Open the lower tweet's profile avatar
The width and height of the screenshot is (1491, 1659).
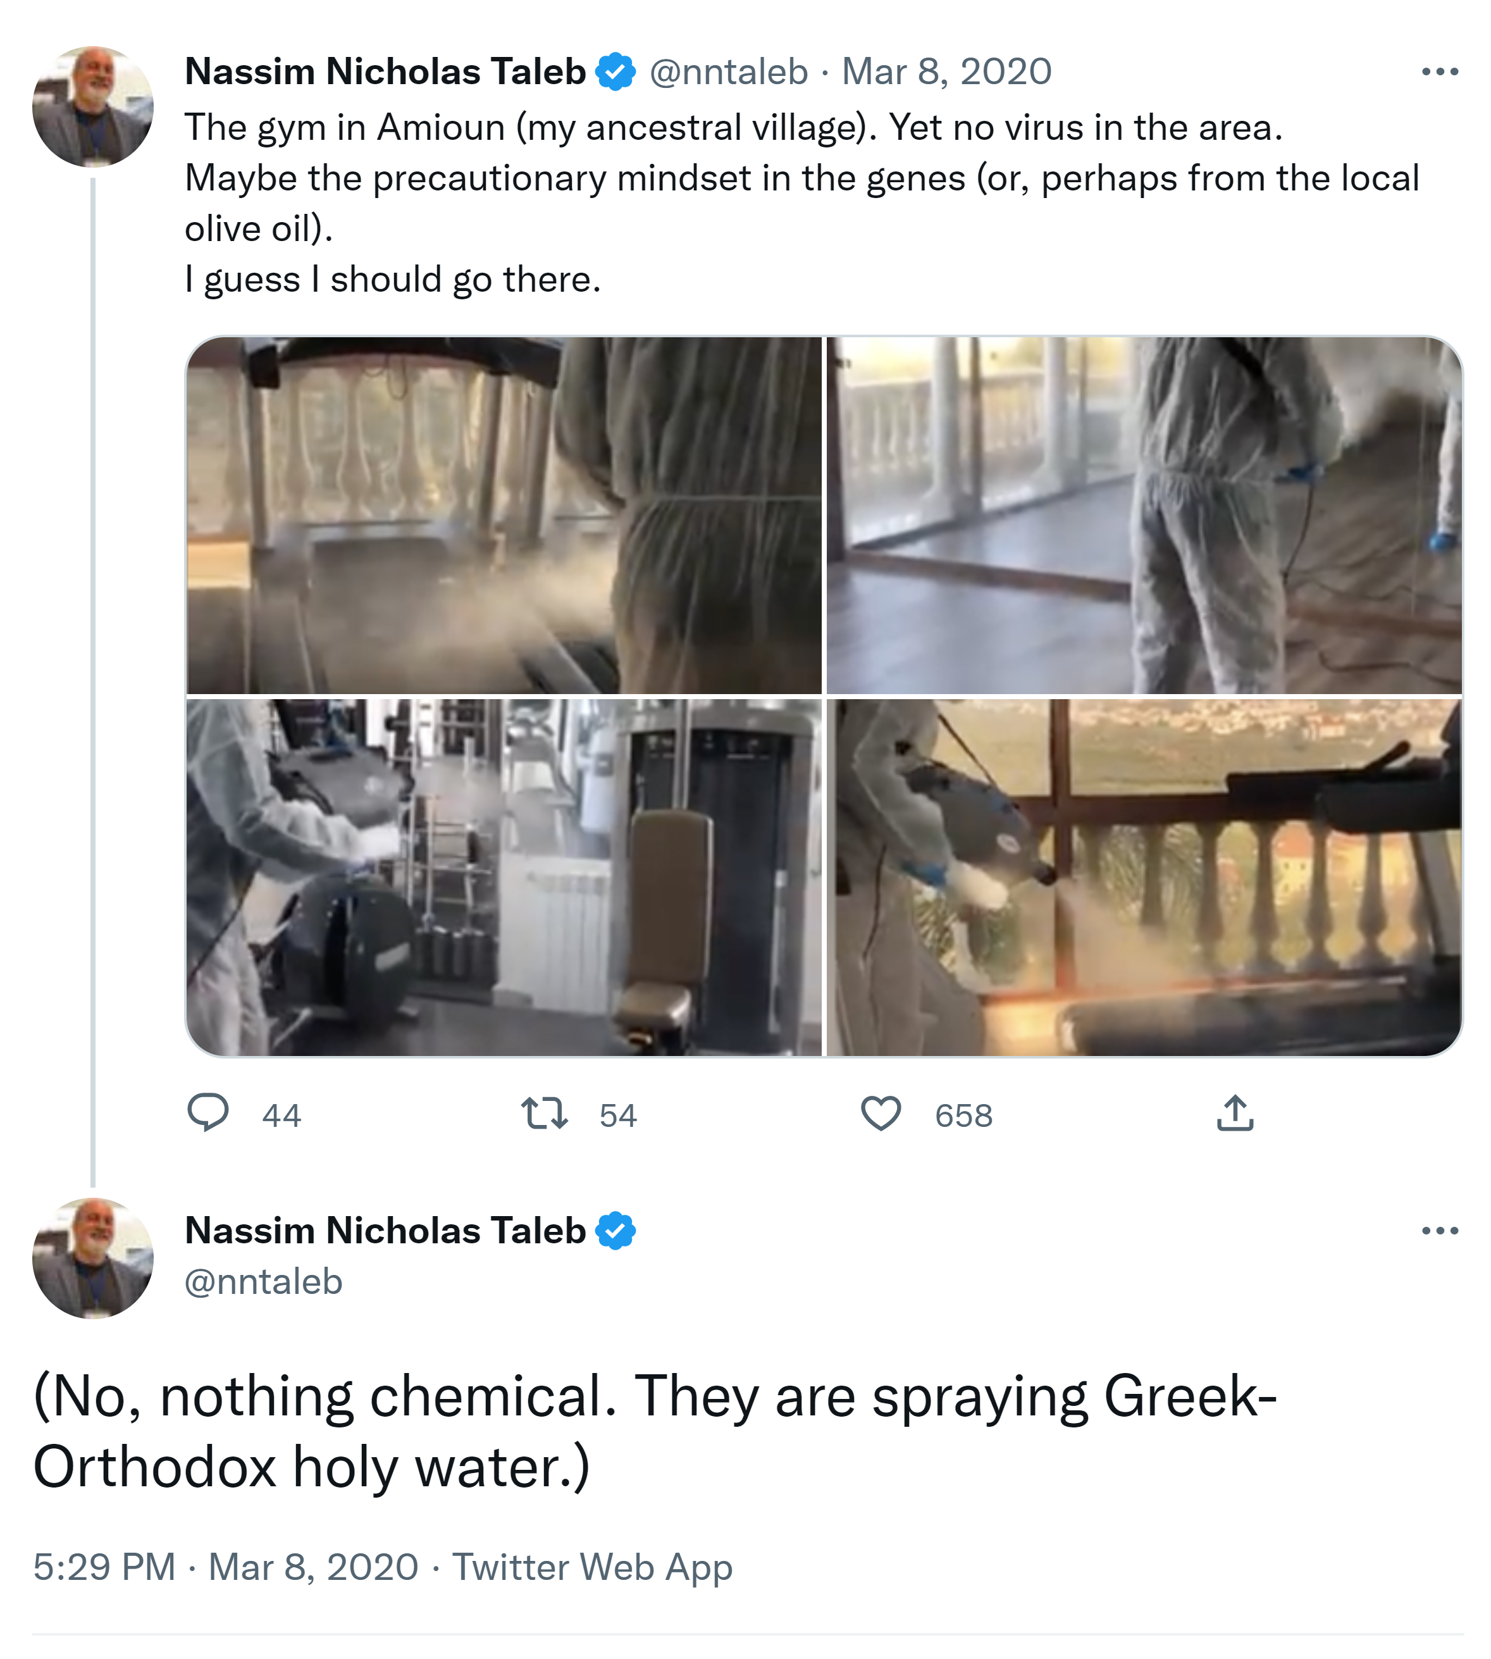click(92, 1258)
